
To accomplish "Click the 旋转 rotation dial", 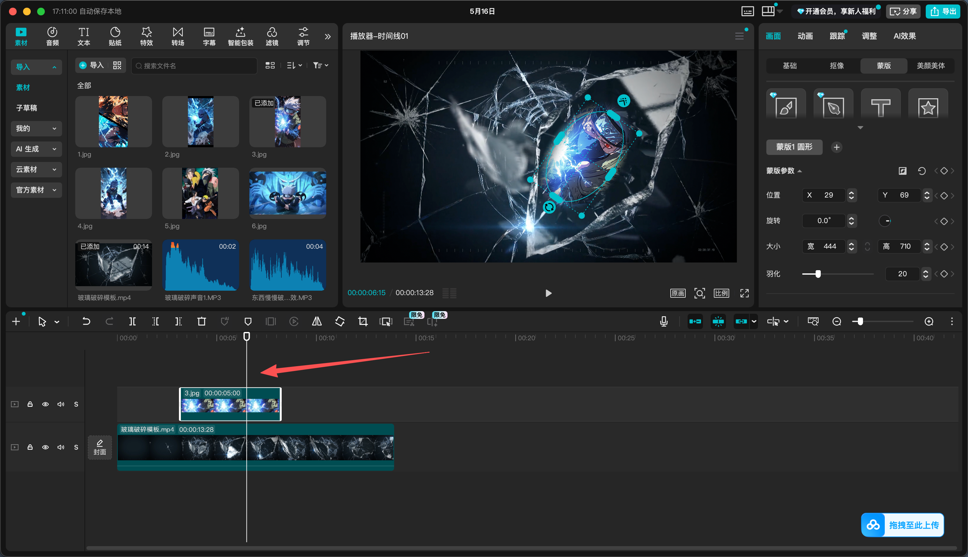I will (885, 221).
